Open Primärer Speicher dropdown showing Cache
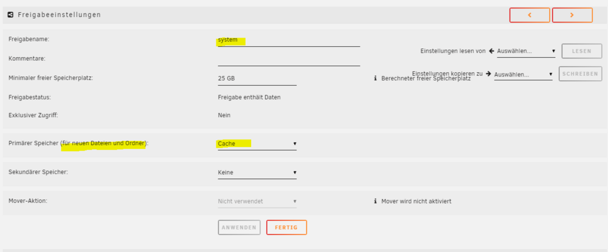 257,144
